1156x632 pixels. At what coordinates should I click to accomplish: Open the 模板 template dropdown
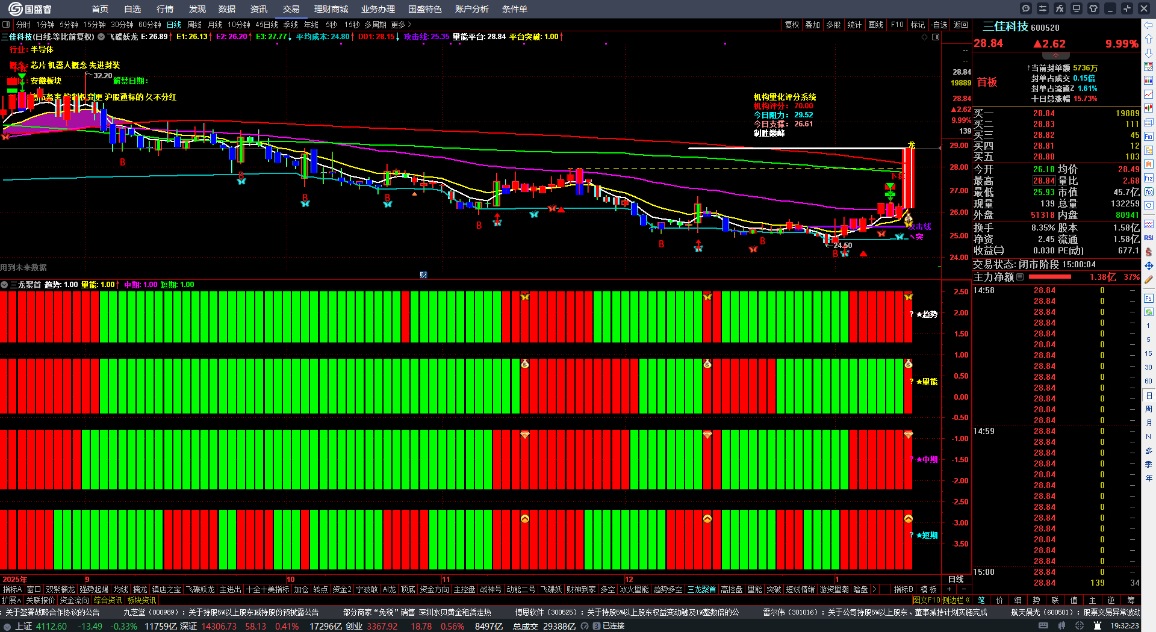[x=928, y=589]
